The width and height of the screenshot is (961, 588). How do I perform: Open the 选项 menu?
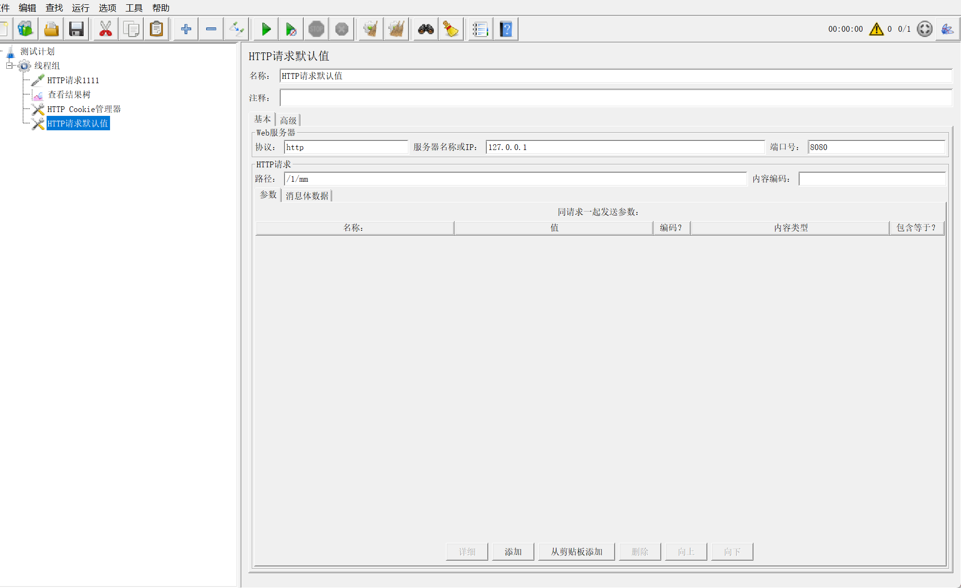108,8
